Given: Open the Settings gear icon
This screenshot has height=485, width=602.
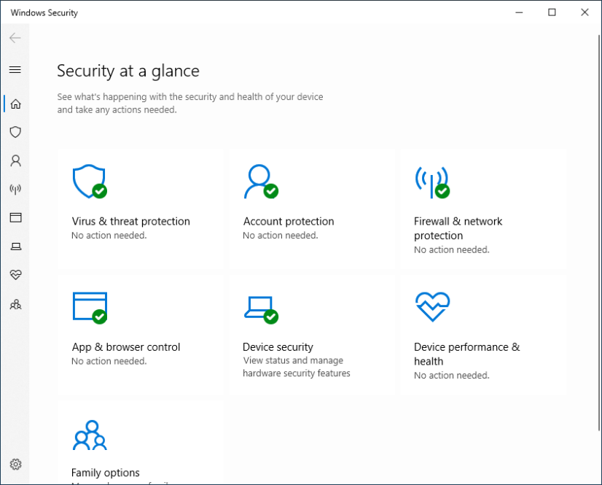Looking at the screenshot, I should coord(15,464).
